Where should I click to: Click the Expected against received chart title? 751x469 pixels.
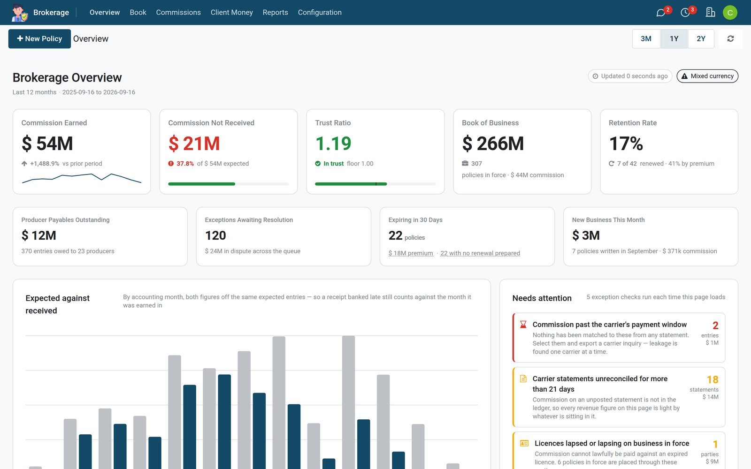pos(58,304)
